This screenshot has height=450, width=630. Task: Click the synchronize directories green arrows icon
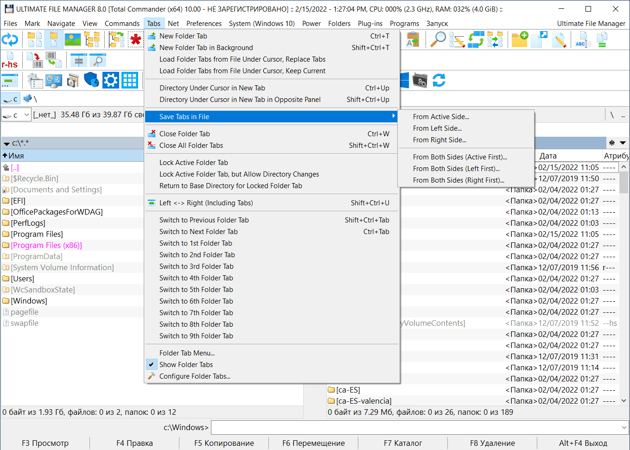(x=476, y=40)
